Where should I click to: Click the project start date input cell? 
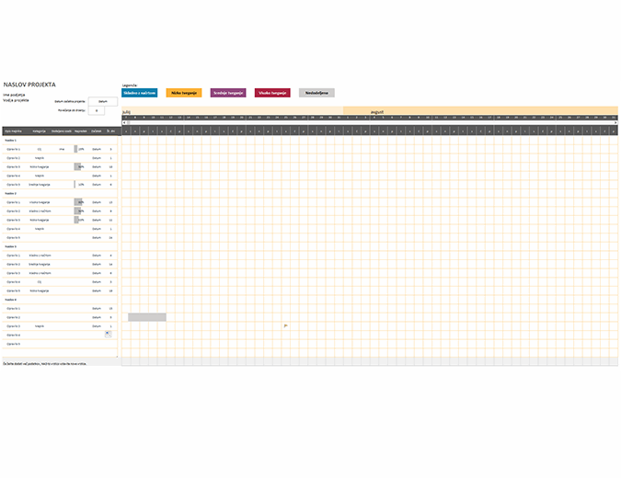[103, 101]
